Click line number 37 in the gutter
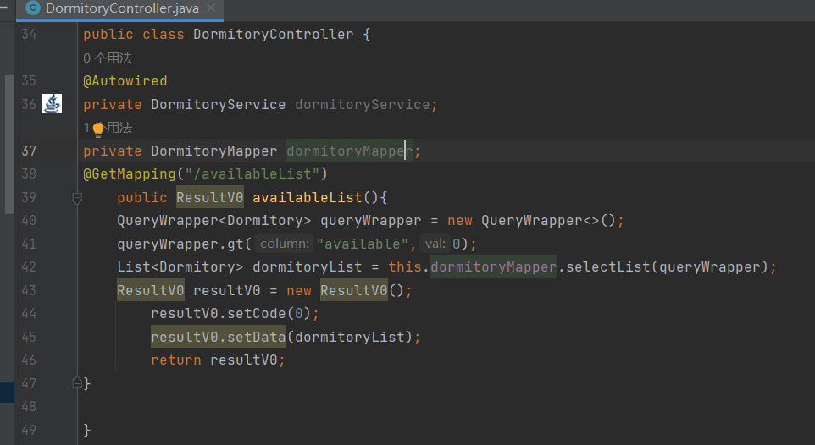The height and width of the screenshot is (445, 815). [x=29, y=151]
